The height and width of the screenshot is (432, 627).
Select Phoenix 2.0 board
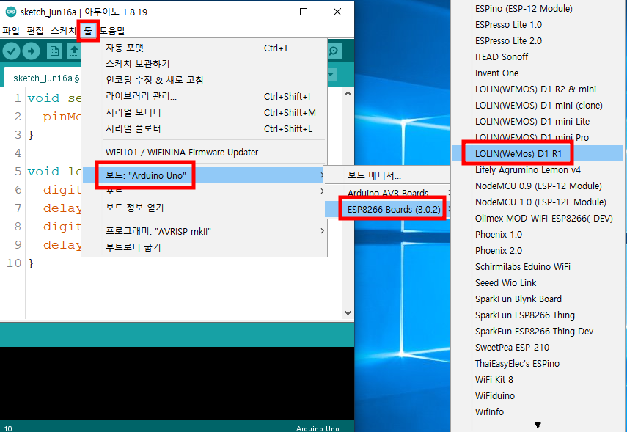coord(538,250)
